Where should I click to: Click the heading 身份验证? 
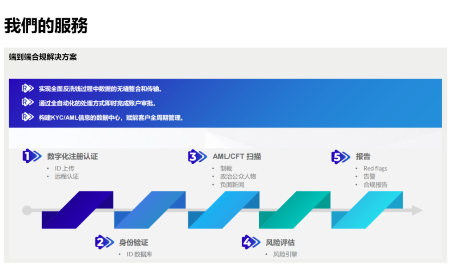pyautogui.click(x=134, y=243)
